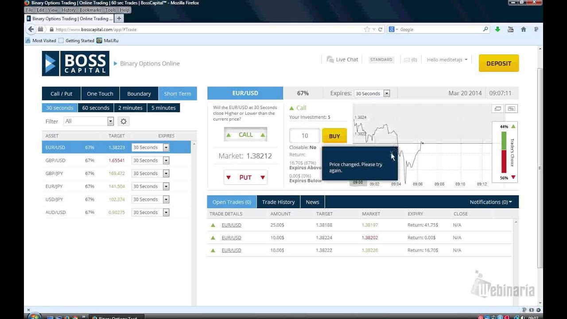This screenshot has height=319, width=567.
Task: Click the 44% up trader's choice arrow
Action: (x=513, y=127)
